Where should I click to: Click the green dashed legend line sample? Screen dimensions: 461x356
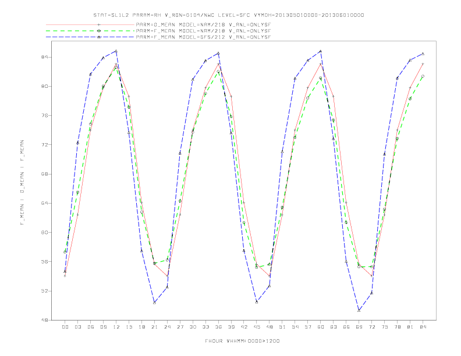coord(90,31)
